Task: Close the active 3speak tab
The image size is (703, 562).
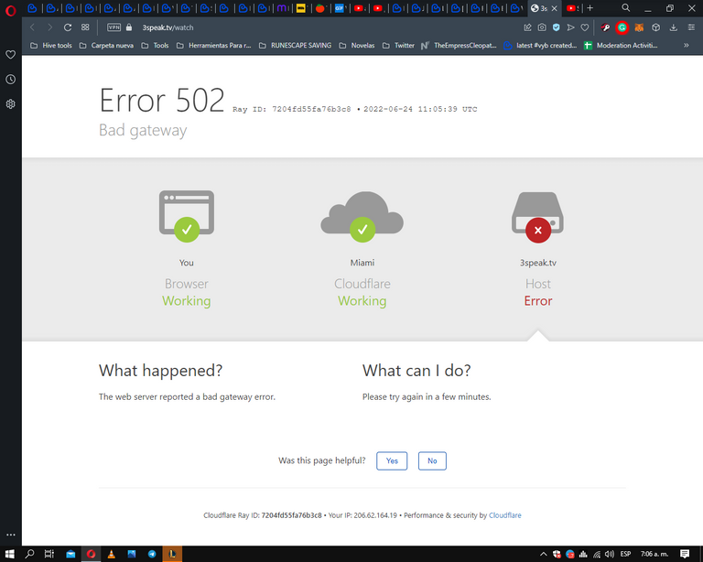Action: point(555,8)
